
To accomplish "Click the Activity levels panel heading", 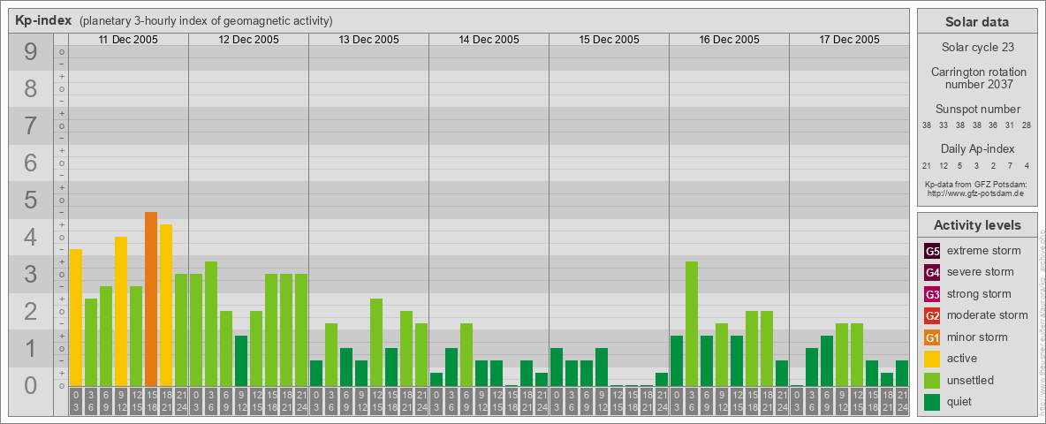I will point(977,225).
